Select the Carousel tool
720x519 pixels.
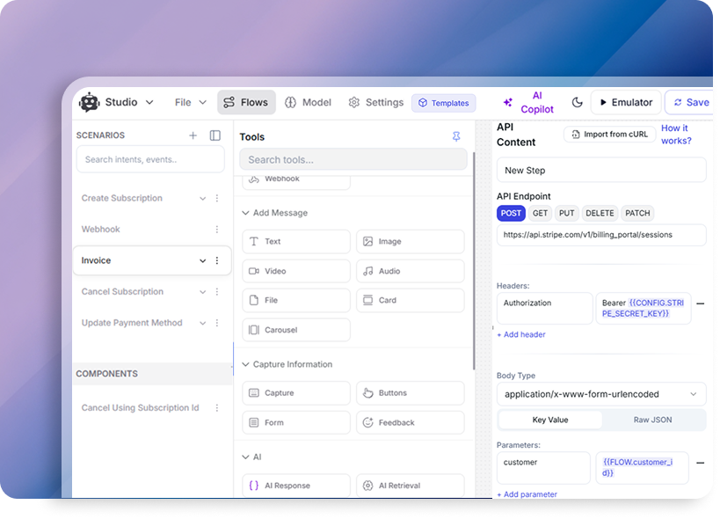[296, 329]
